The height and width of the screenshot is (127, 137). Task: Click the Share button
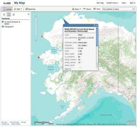tap(87, 9)
